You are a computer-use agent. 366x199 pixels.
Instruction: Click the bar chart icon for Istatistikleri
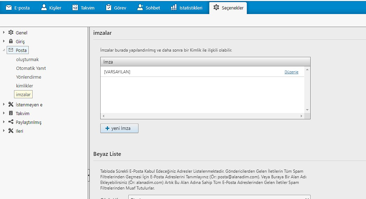click(174, 8)
